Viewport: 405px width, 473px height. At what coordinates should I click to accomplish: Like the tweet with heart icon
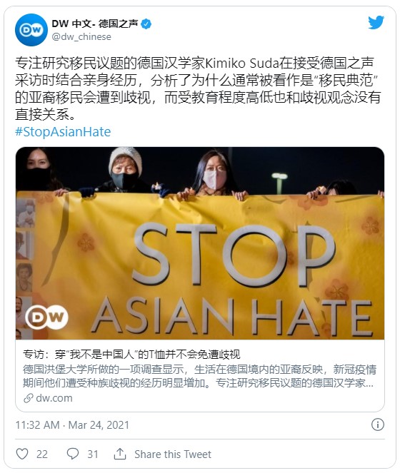click(x=22, y=454)
